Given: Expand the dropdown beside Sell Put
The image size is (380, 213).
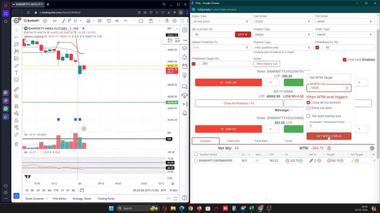Looking at the screenshot, I should tap(271, 129).
